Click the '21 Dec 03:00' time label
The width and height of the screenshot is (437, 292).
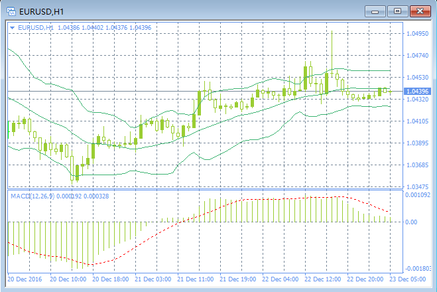153,279
